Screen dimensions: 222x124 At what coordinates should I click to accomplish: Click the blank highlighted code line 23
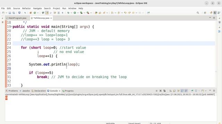(x=114, y=43)
